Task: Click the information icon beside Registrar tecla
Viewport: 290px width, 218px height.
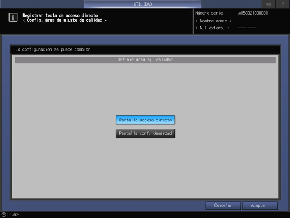Action: [x=13, y=17]
